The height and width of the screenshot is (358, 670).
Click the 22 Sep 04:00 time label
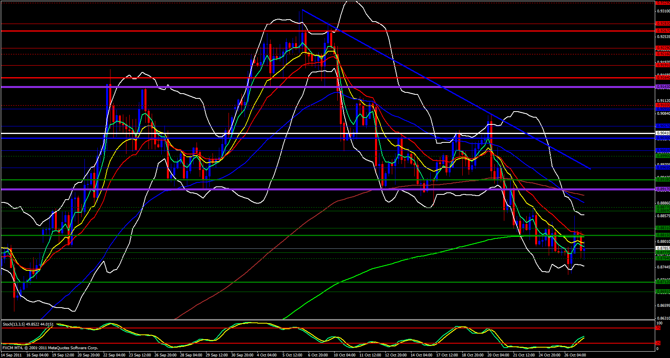114,355
